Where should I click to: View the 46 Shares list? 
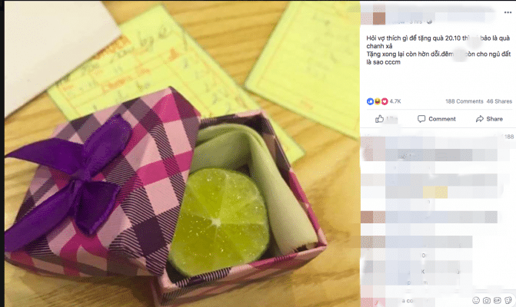[x=499, y=101]
